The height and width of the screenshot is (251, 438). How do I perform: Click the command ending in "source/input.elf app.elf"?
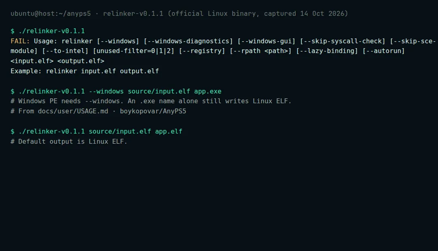(x=97, y=131)
